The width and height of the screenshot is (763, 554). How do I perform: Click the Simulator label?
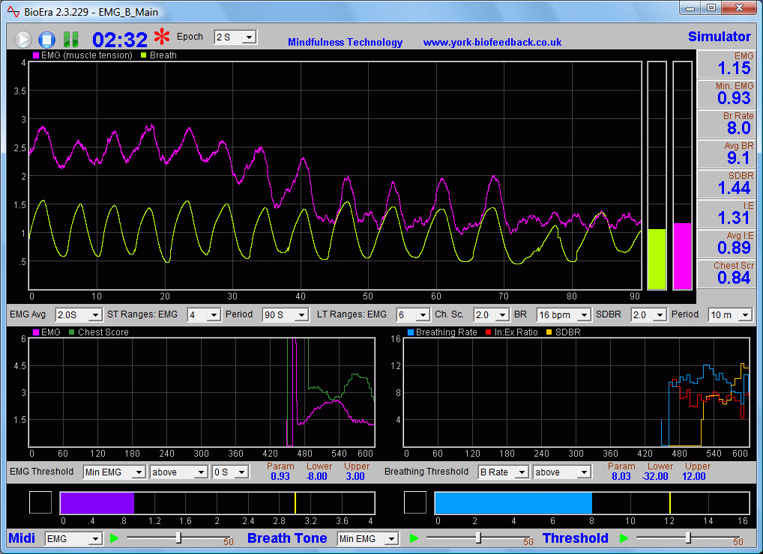pos(720,37)
